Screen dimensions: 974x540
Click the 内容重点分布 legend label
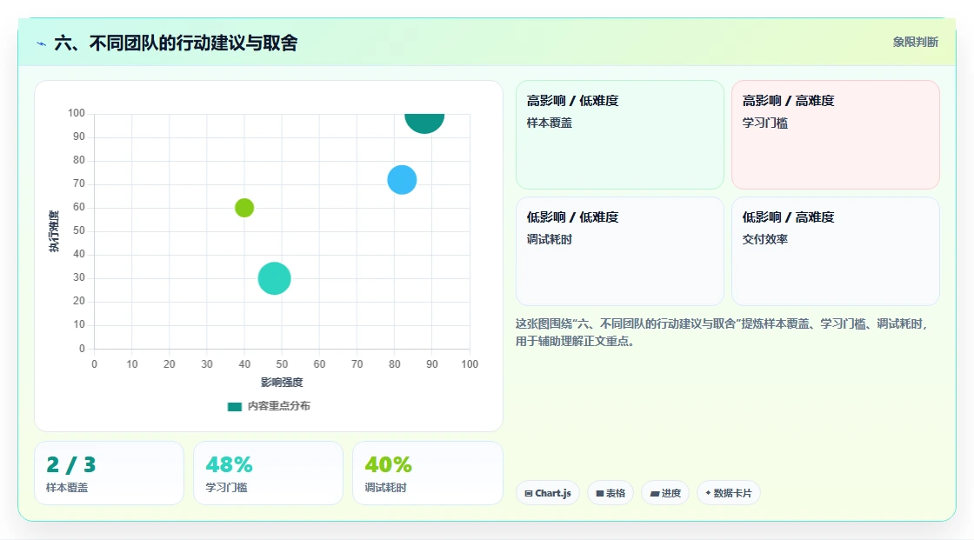point(279,406)
